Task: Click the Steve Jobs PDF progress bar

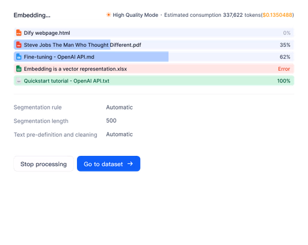Action: pyautogui.click(x=154, y=45)
